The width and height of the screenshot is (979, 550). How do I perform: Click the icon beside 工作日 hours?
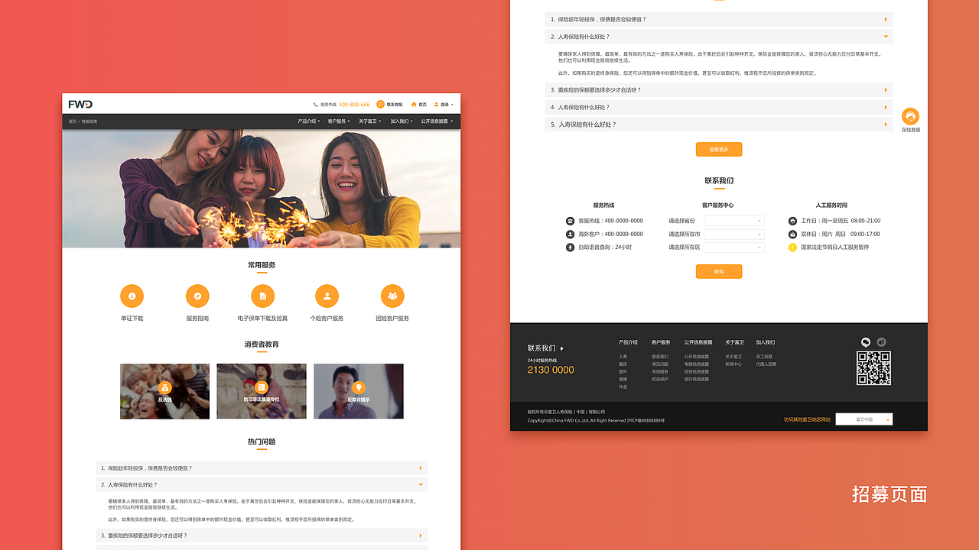pos(792,221)
